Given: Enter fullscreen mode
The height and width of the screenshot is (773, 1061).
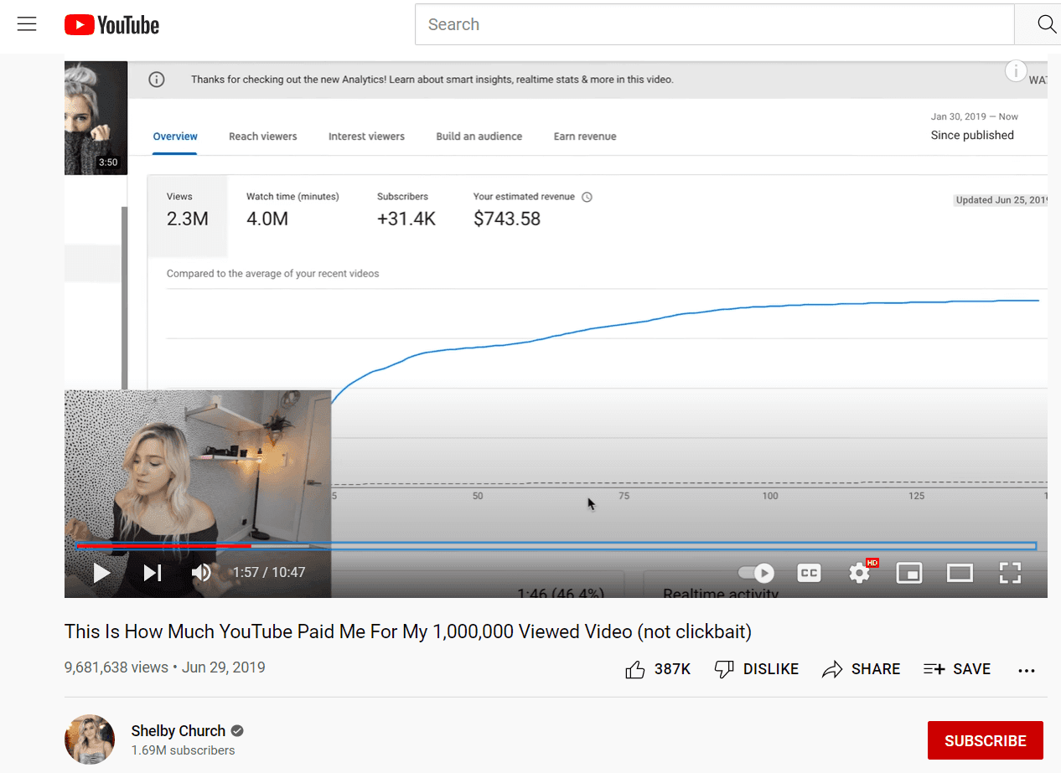Looking at the screenshot, I should pos(1010,573).
